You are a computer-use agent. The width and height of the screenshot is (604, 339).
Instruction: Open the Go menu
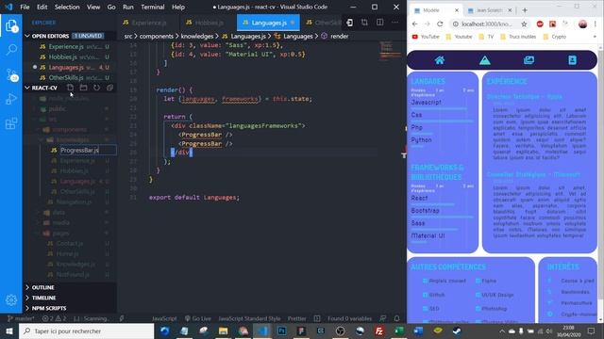pyautogui.click(x=111, y=7)
